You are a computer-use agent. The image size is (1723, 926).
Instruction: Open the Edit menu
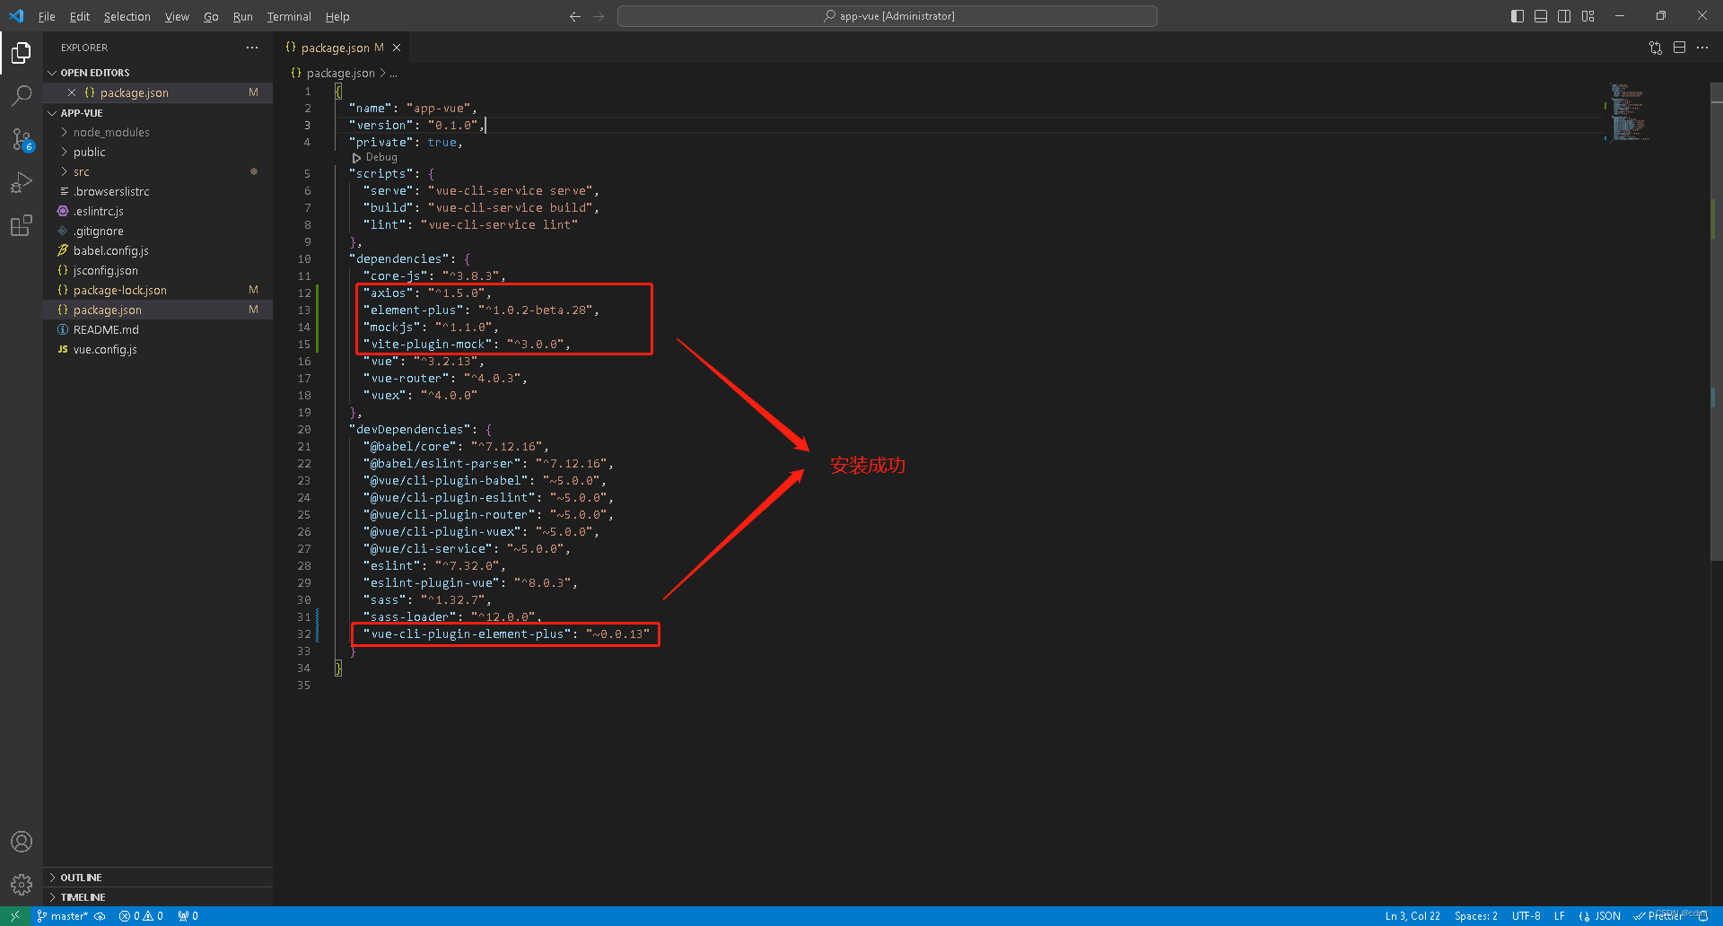pyautogui.click(x=80, y=16)
